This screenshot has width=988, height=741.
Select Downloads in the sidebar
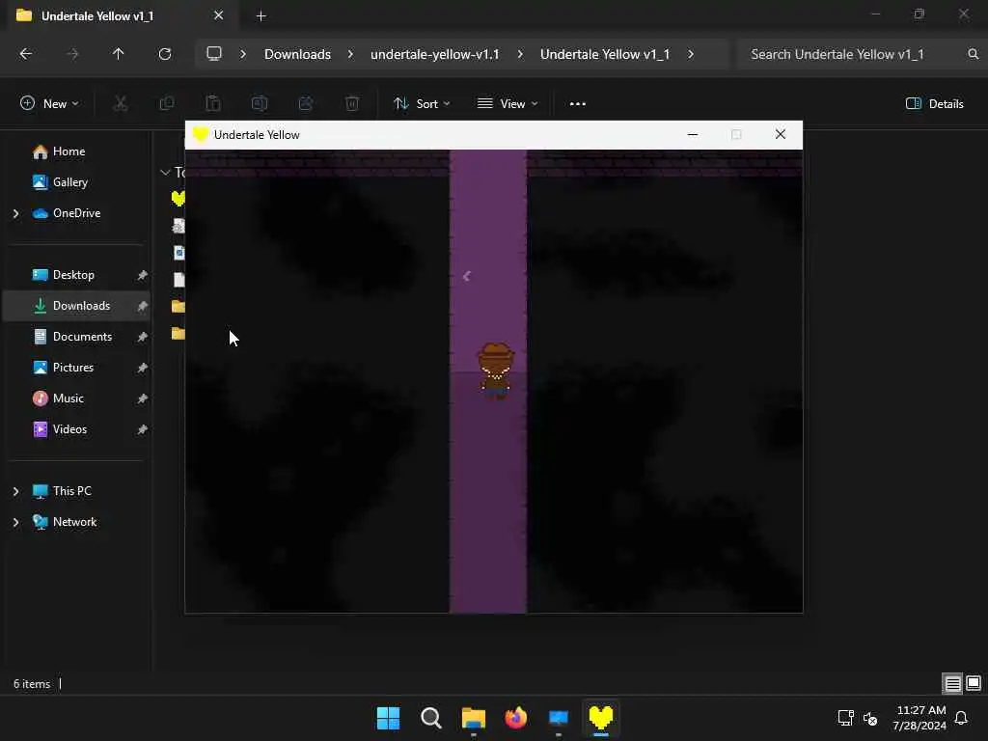coord(81,306)
